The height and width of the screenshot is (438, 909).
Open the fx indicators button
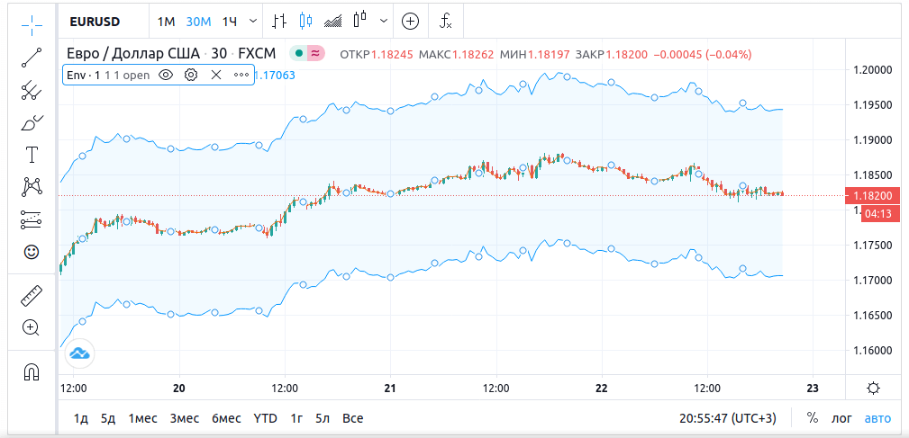(x=445, y=21)
